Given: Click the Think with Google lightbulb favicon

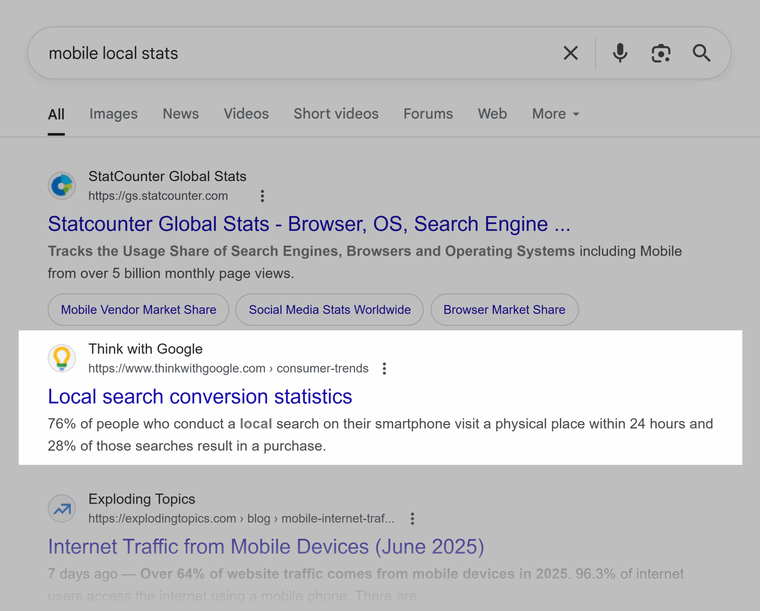Looking at the screenshot, I should pos(62,357).
